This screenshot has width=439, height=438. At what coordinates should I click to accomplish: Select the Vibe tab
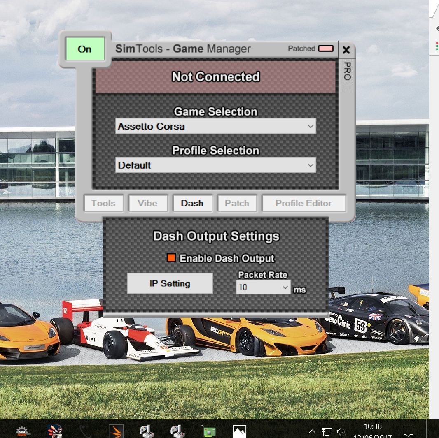pyautogui.click(x=148, y=203)
